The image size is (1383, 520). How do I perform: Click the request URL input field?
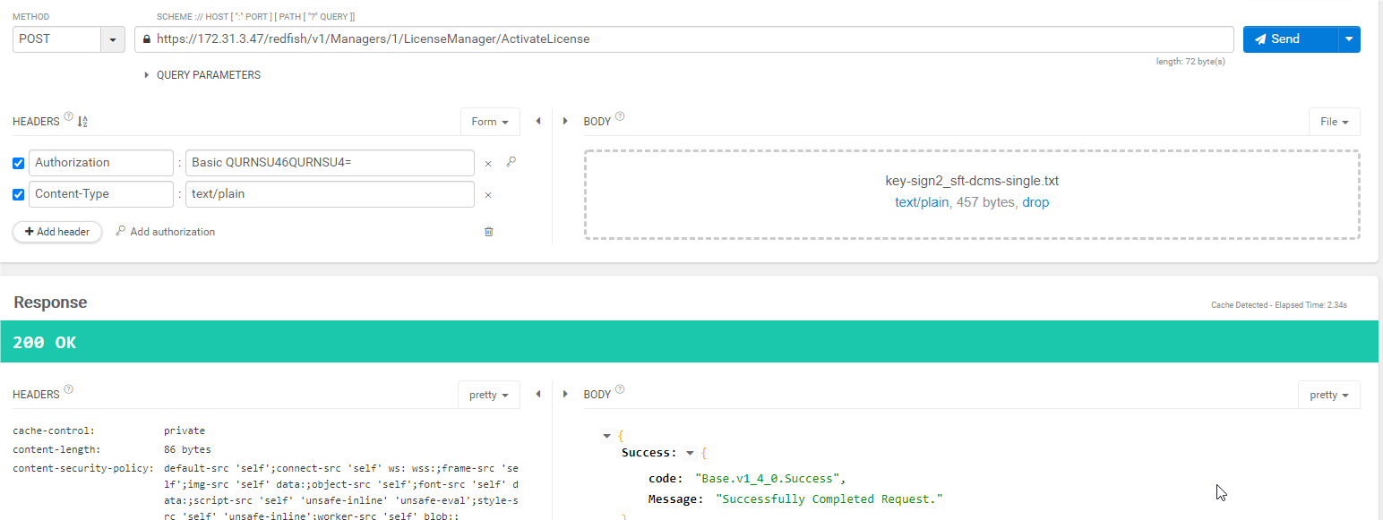(x=690, y=39)
